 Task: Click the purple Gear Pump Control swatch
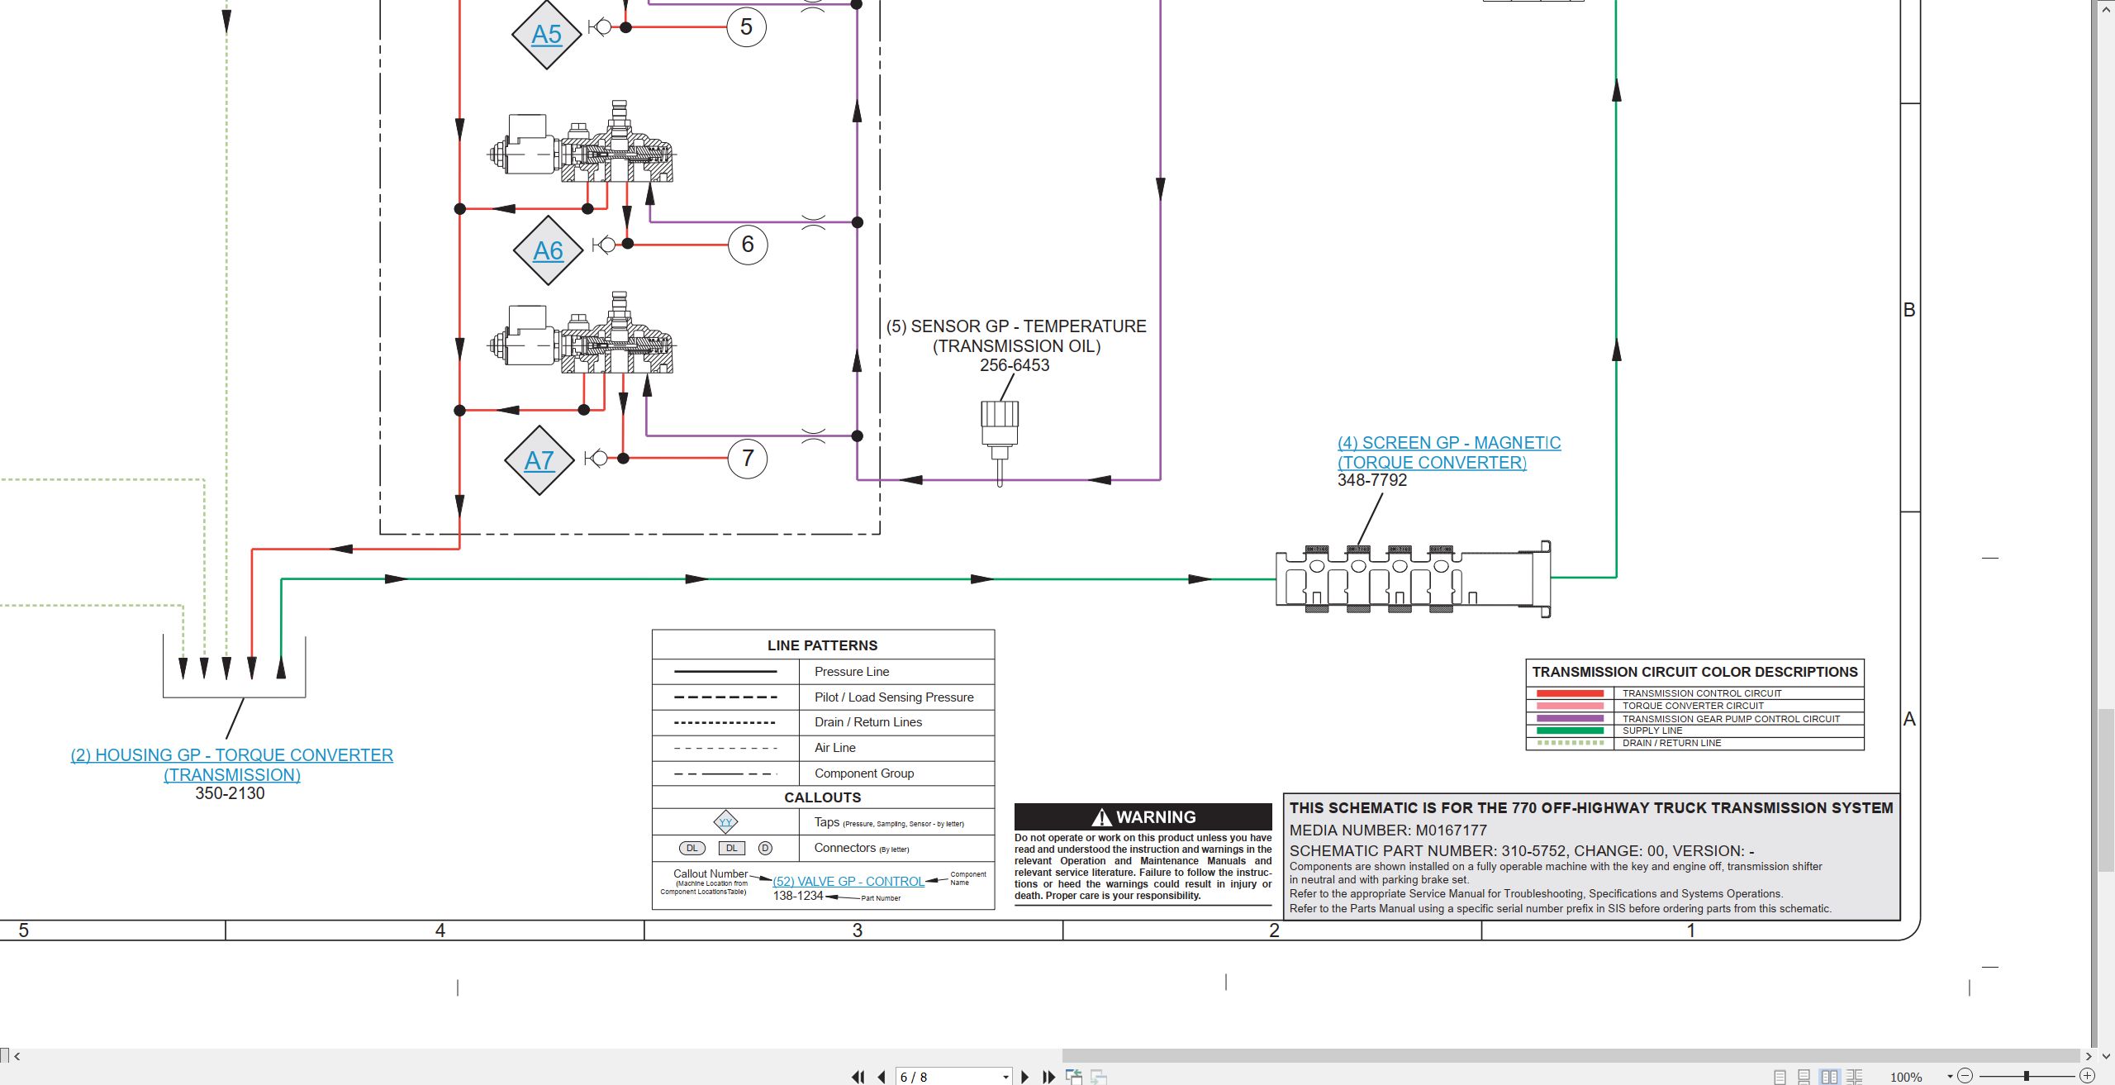[x=1570, y=718]
